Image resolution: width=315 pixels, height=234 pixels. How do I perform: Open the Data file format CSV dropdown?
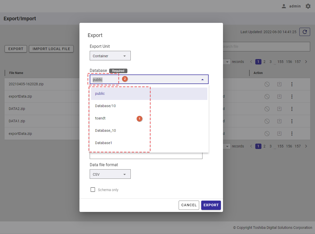tap(110, 174)
